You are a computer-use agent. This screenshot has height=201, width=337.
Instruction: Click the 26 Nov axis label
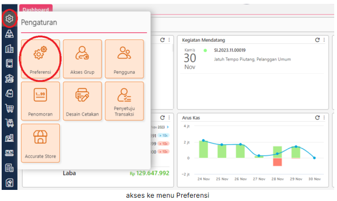coord(241,179)
